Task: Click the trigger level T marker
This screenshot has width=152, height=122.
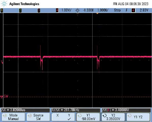Action: pos(2,62)
